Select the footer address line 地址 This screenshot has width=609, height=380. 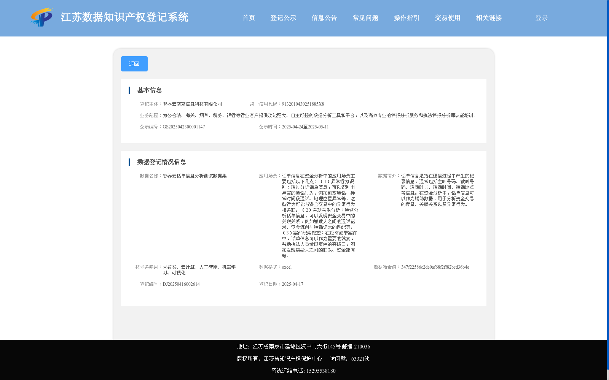303,347
